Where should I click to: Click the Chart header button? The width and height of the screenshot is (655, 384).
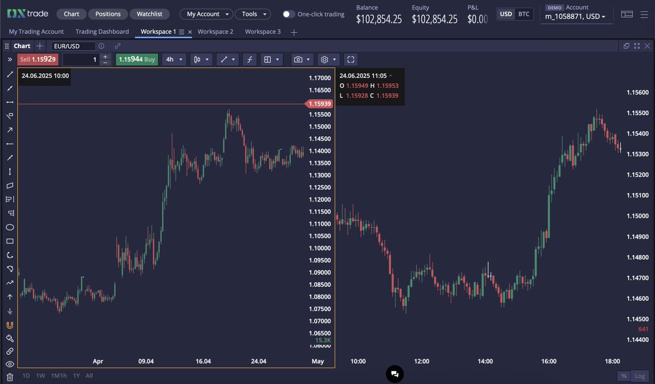[71, 14]
